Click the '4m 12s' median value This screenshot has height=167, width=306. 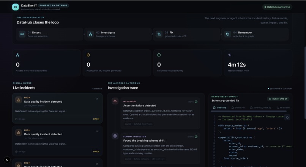[x=237, y=65]
